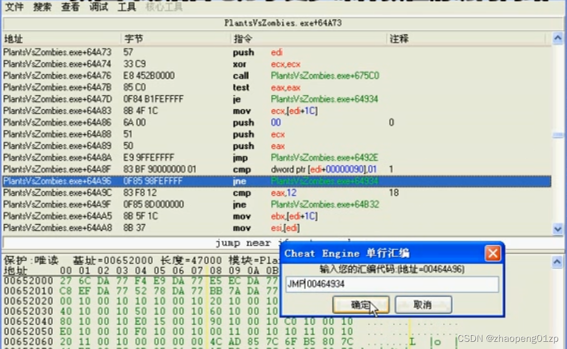The image size is (567, 349).
Task: Click bytes 83 BF 90000000 01 cell
Action: 160,169
